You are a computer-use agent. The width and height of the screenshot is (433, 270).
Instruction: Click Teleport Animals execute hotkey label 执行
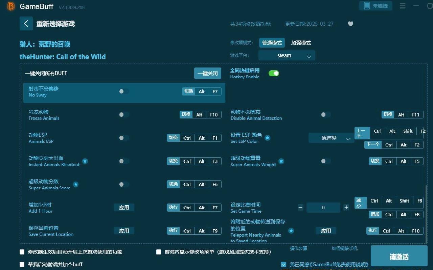373,231
